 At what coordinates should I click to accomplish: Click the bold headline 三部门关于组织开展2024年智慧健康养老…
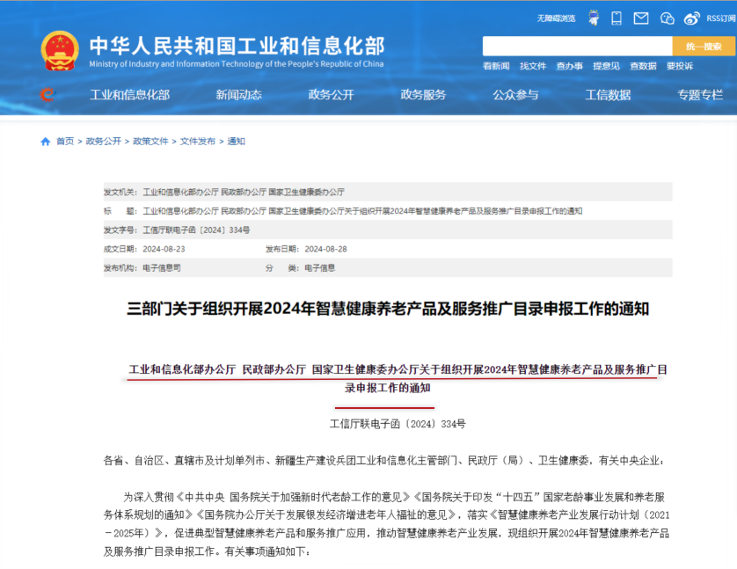tap(388, 309)
